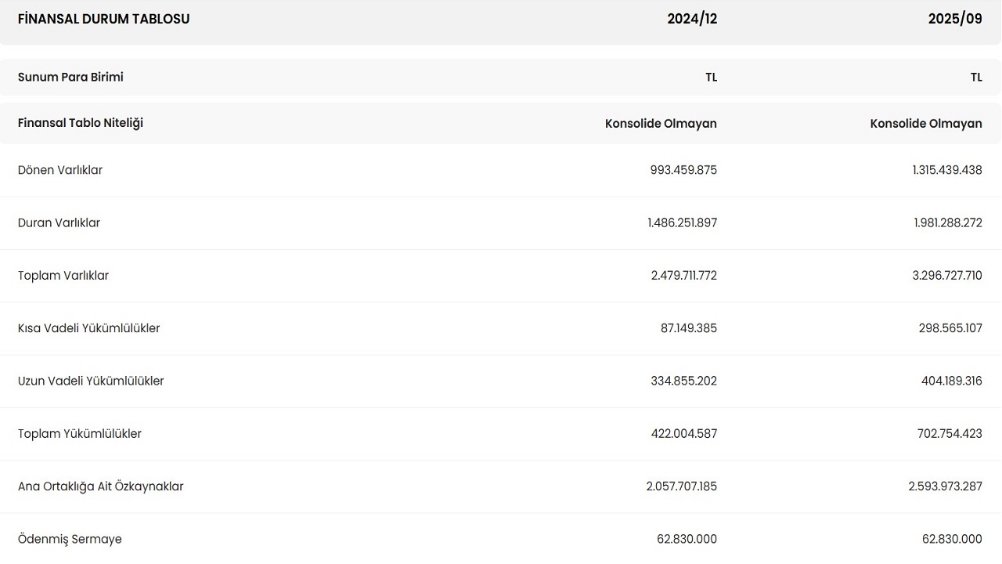Select the 2025/09 period column header

click(955, 19)
